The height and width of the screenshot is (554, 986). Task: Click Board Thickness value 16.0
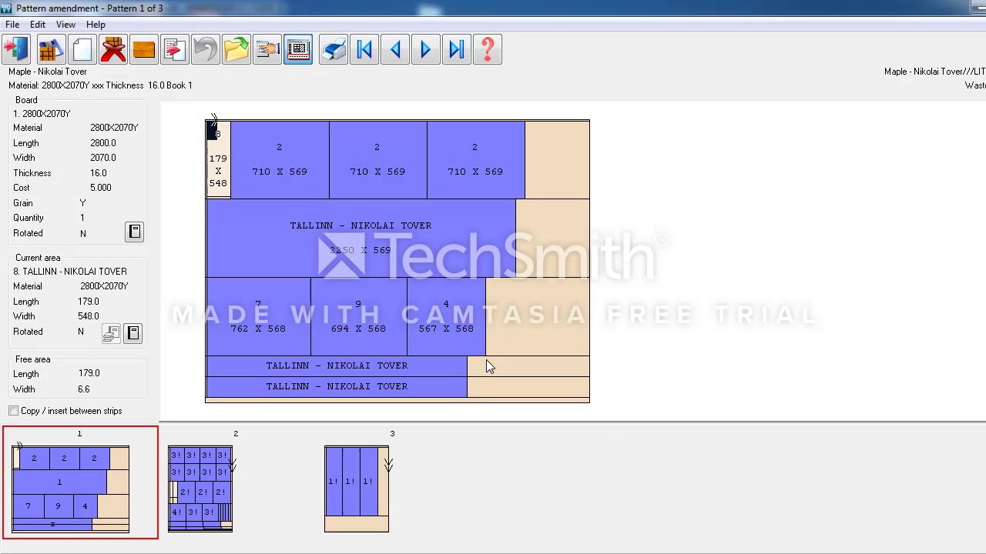coord(98,173)
